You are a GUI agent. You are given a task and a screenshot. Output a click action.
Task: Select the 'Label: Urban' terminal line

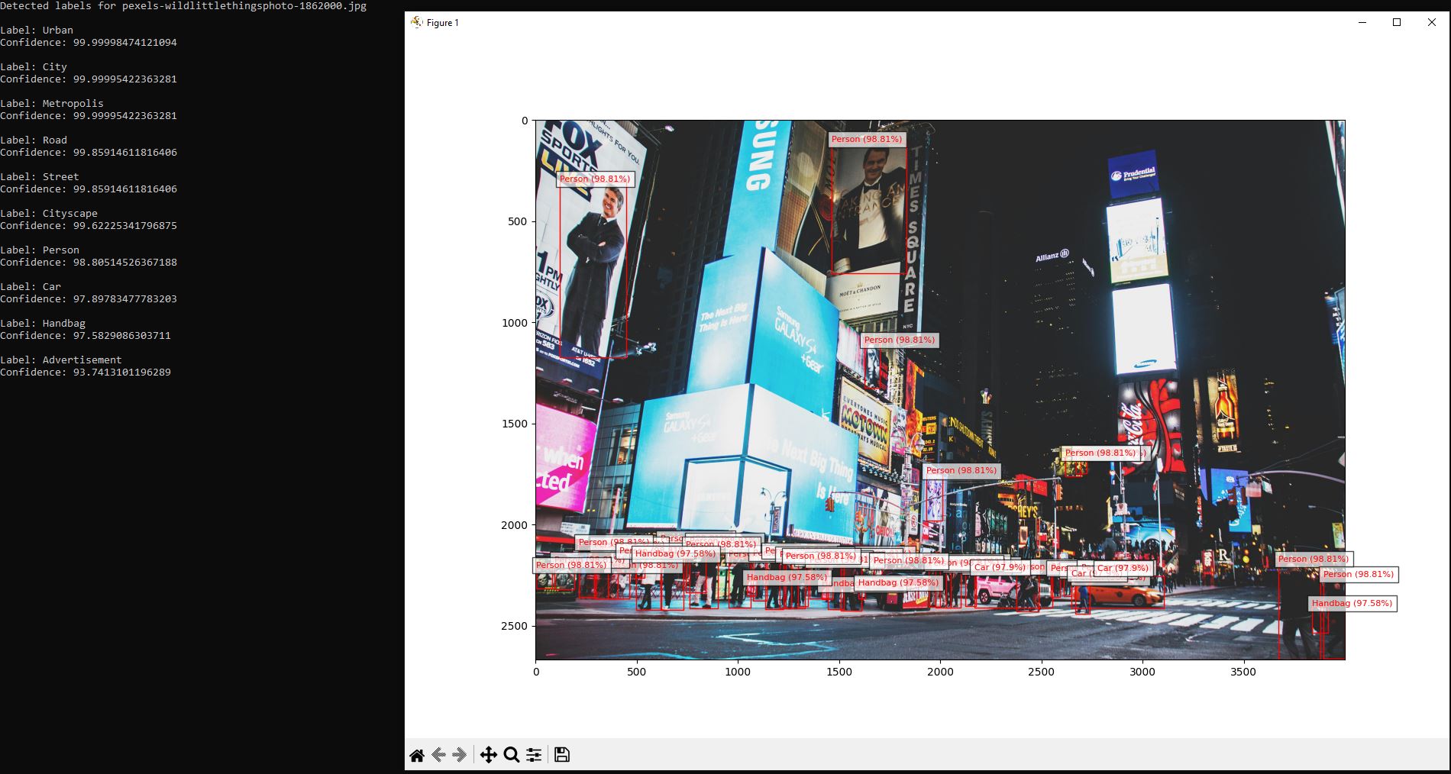37,31
